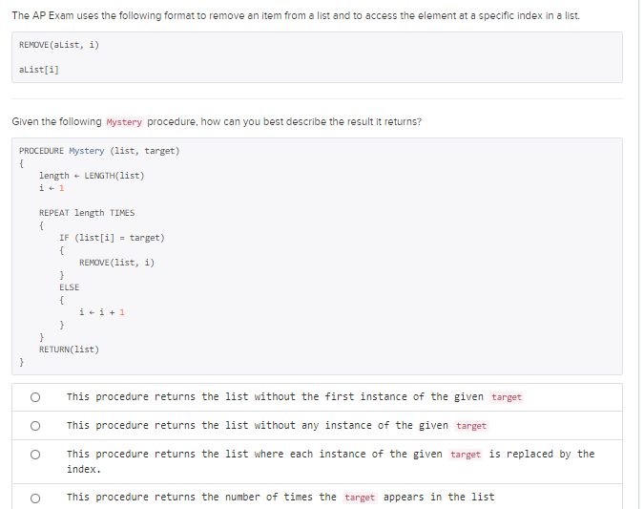Click the answer text 'is replaced by the index'
The height and width of the screenshot is (509, 644).
[x=331, y=461]
